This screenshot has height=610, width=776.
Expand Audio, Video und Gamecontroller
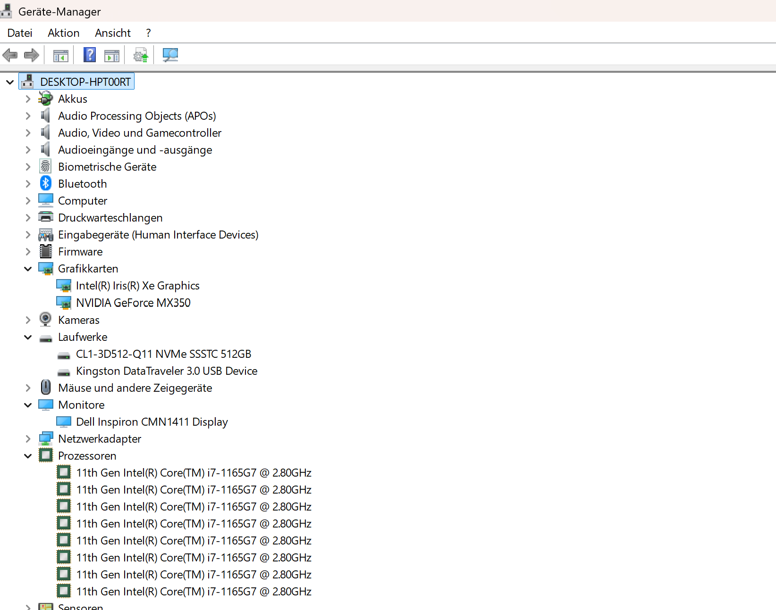click(x=28, y=133)
